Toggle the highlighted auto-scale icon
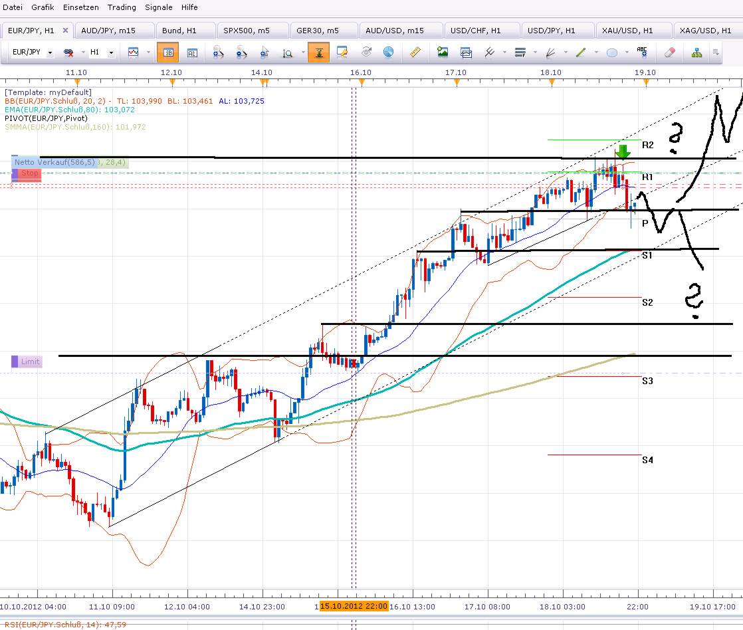 318,52
